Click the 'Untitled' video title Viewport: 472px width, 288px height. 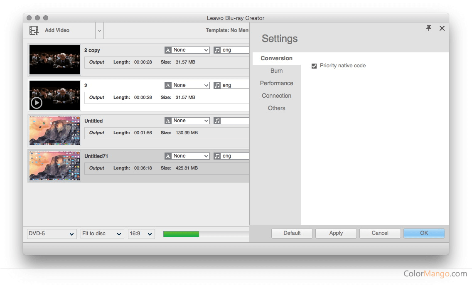(93, 121)
